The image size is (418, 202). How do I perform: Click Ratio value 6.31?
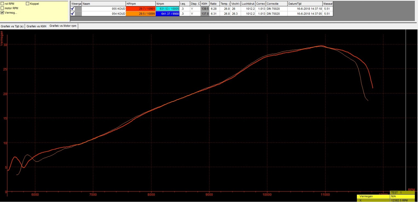(x=214, y=13)
